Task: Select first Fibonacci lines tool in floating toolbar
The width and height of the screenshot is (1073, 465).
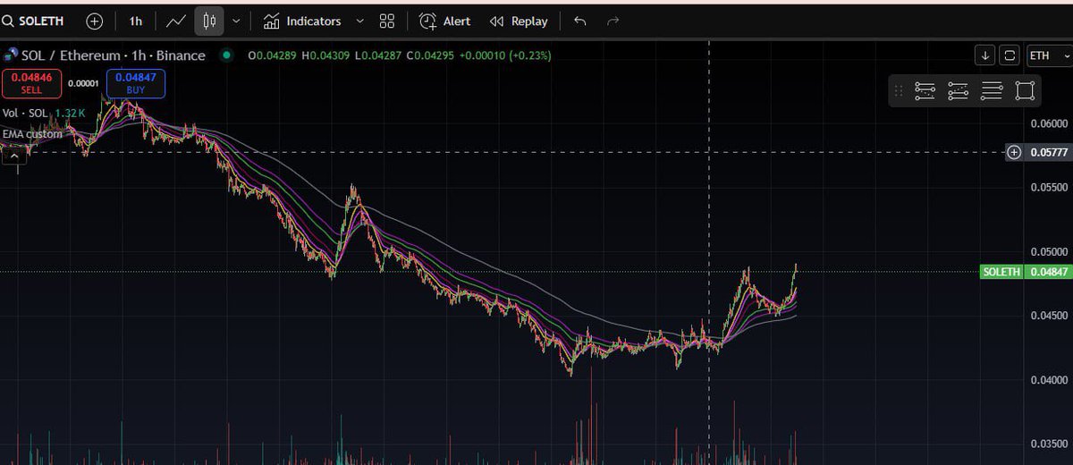Action: pos(925,90)
